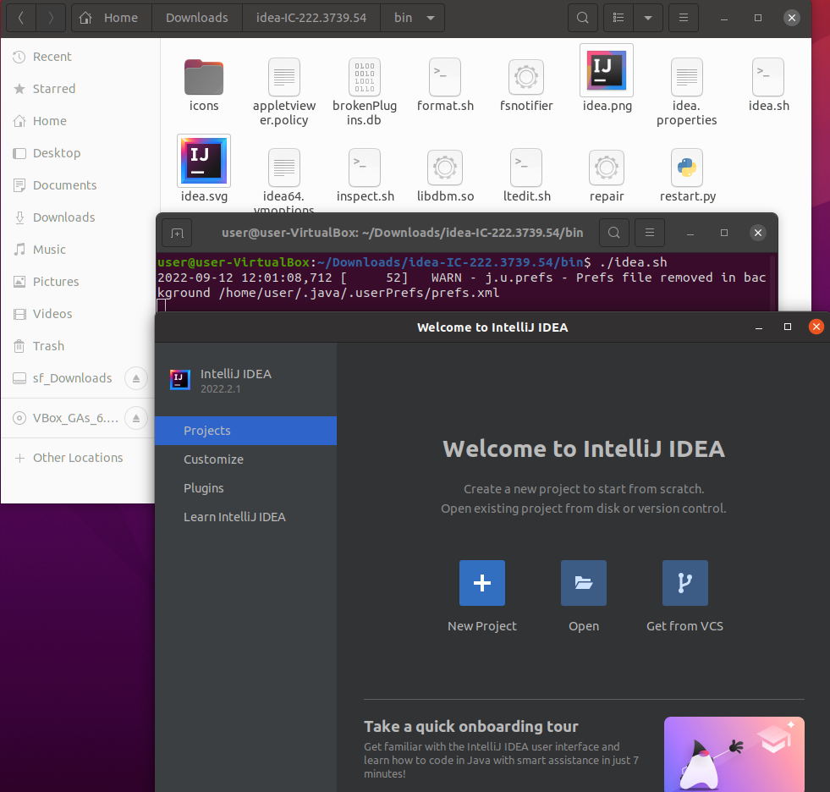Viewport: 830px width, 792px height.
Task: Select the format.sh script file
Action: point(445,85)
